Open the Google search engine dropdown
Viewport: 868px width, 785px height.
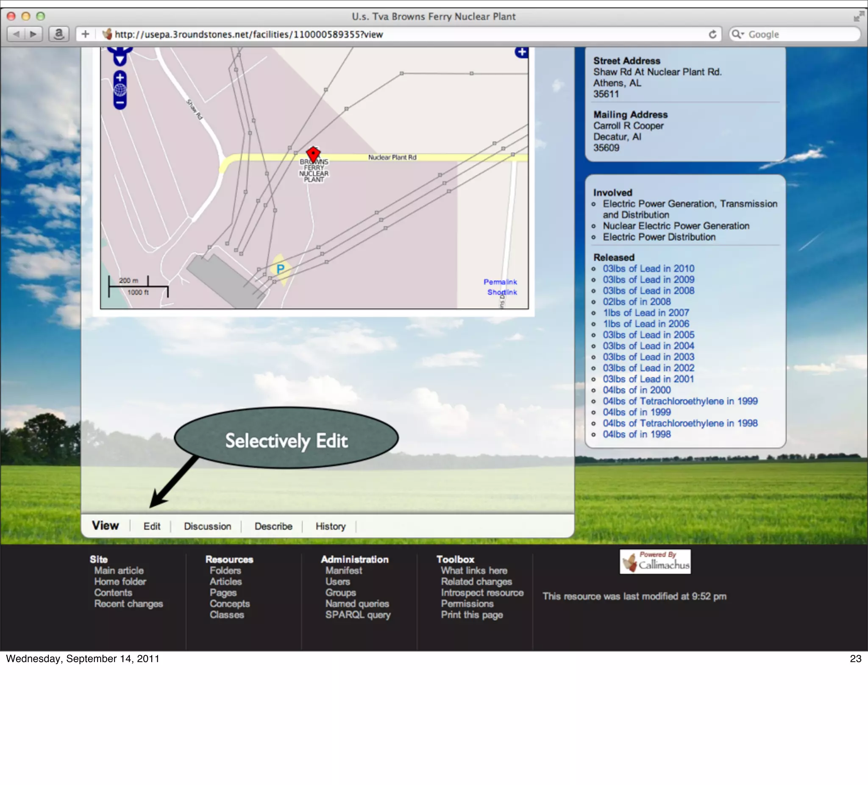(738, 34)
